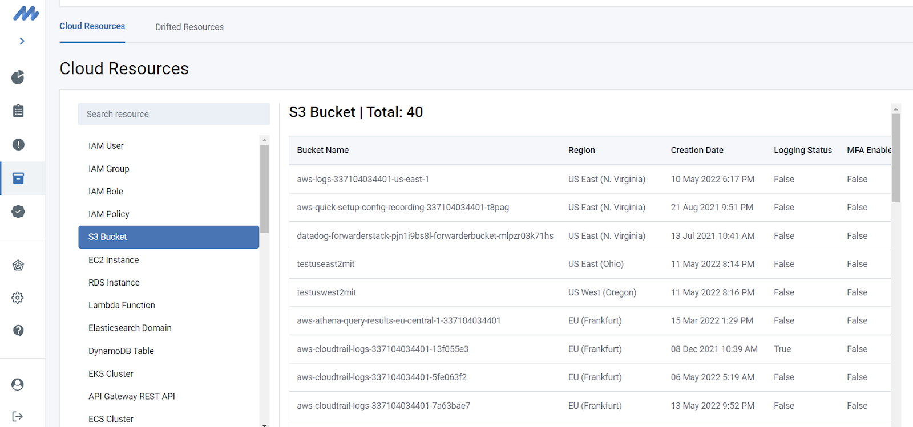Click bucket aws-quick-setup-config-recording-337104034401-t8pag
Screen dimensions: 913x427
403,208
